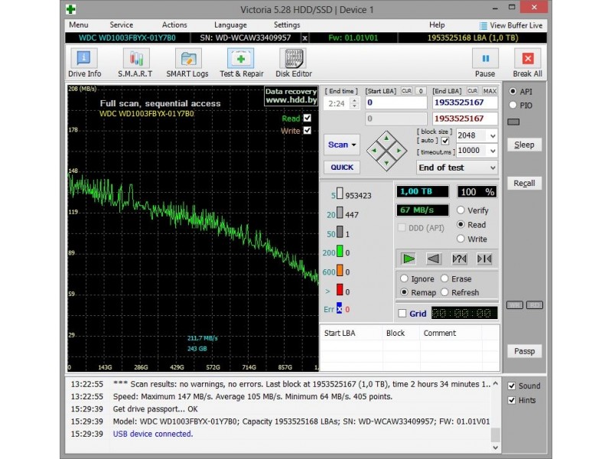Click the WR indicator button
The image size is (612, 459).
[x=515, y=305]
